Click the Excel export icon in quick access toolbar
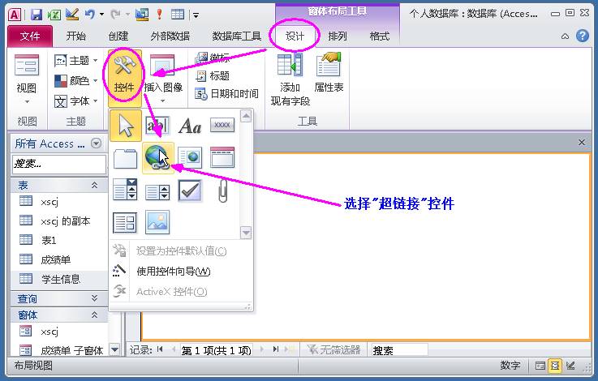 [x=54, y=15]
